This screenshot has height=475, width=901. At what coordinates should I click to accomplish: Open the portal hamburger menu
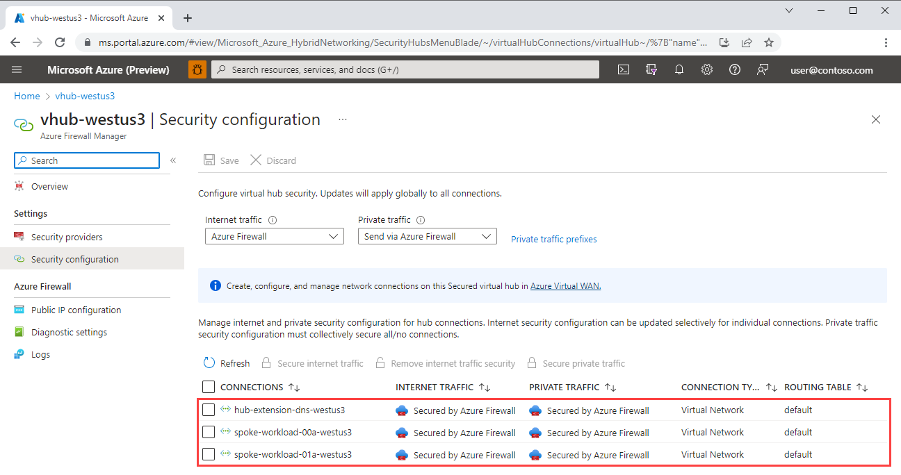17,69
